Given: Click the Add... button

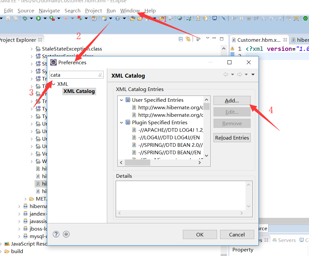Looking at the screenshot, I should point(232,100).
